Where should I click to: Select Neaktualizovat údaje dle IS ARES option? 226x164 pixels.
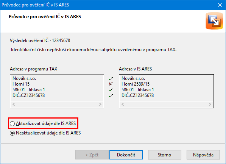(x=45, y=133)
